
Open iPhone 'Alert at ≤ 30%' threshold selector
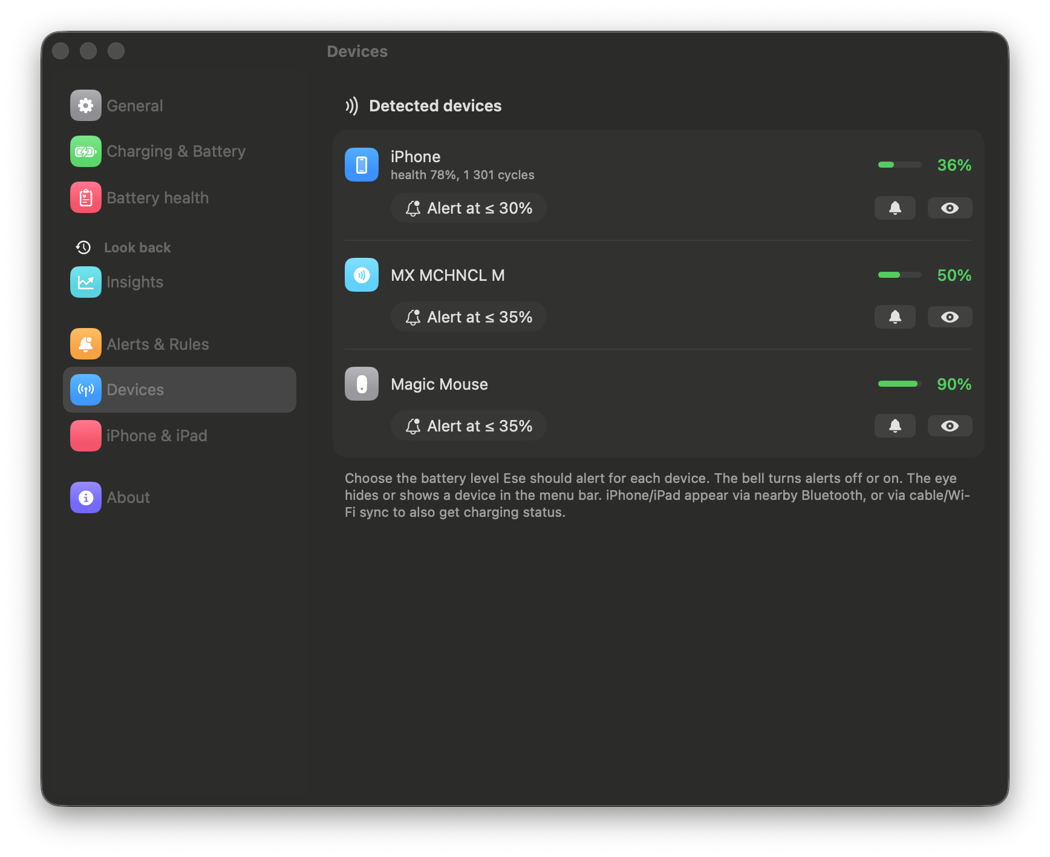coord(469,208)
